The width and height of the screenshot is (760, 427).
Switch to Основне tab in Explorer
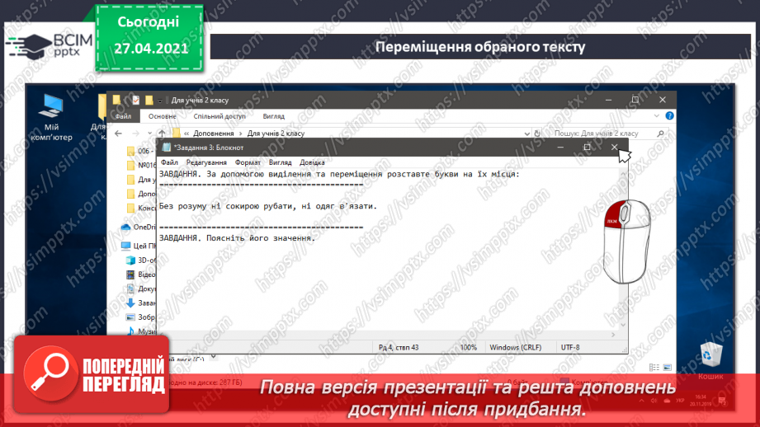click(163, 116)
